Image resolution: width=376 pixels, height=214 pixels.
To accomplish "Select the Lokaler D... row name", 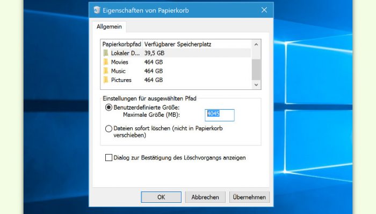I will [125, 53].
